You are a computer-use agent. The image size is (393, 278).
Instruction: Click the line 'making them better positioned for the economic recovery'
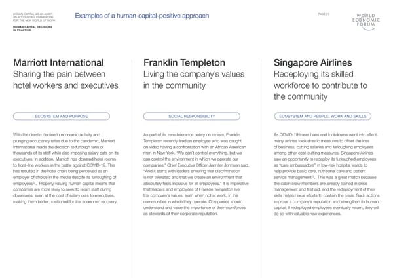click(65, 202)
